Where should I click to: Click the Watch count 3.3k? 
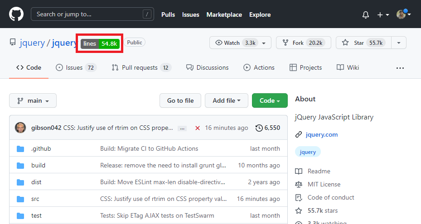tap(250, 43)
